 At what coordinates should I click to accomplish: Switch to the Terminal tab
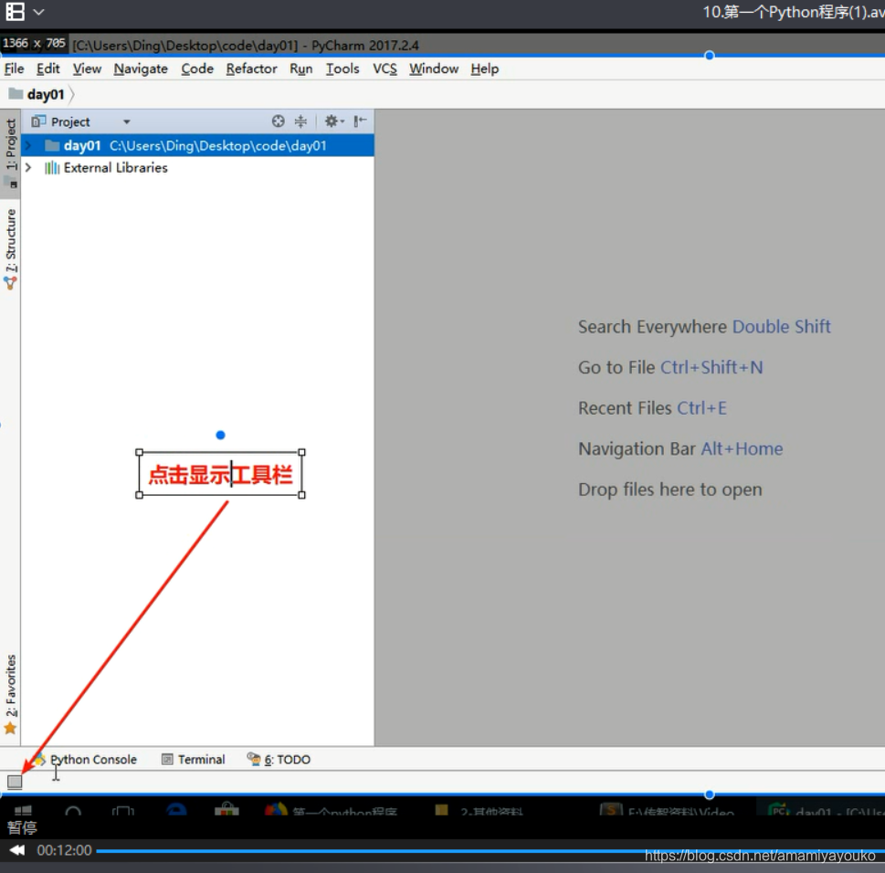(194, 760)
